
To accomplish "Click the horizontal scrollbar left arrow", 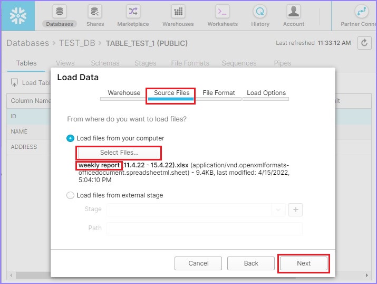I will [x=11, y=275].
